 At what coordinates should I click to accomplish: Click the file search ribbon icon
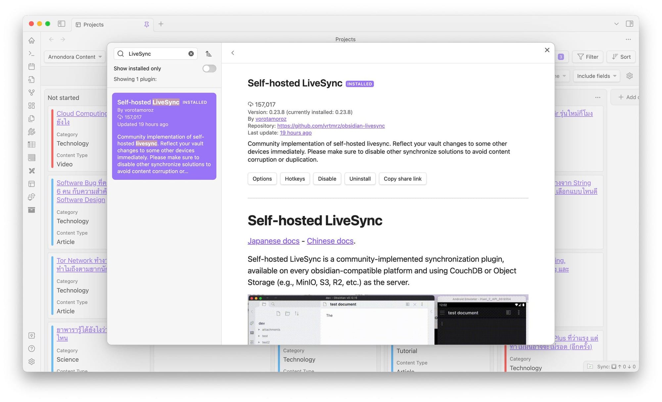31,79
